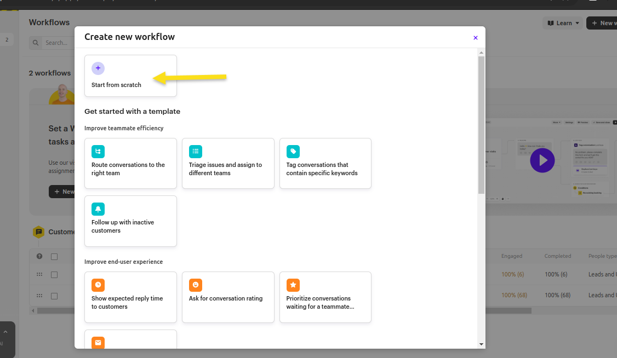Click the second row drag handle icon
Image resolution: width=617 pixels, height=358 pixels.
click(39, 296)
